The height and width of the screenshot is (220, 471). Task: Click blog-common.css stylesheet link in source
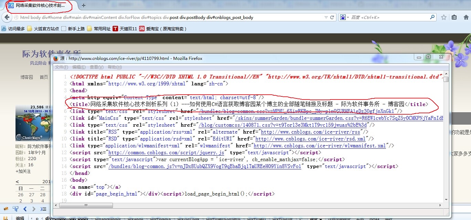coord(298,111)
